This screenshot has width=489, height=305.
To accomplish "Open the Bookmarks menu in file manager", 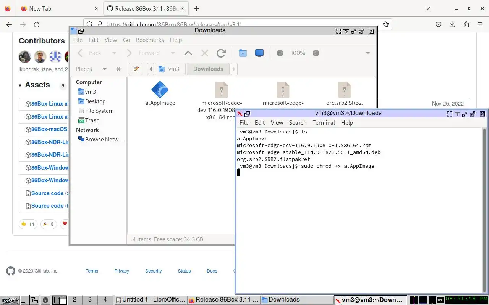I will (x=150, y=40).
